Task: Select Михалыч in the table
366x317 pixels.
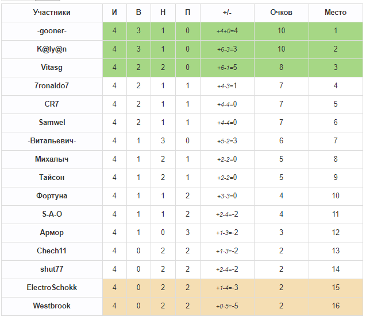Action: pyautogui.click(x=52, y=159)
